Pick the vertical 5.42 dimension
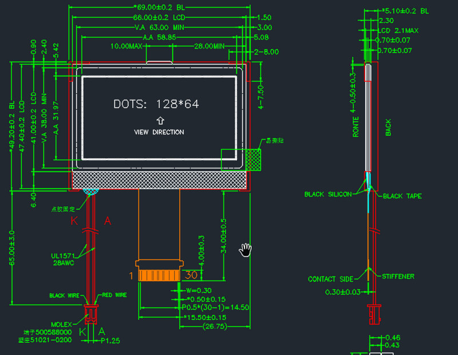 pos(56,50)
